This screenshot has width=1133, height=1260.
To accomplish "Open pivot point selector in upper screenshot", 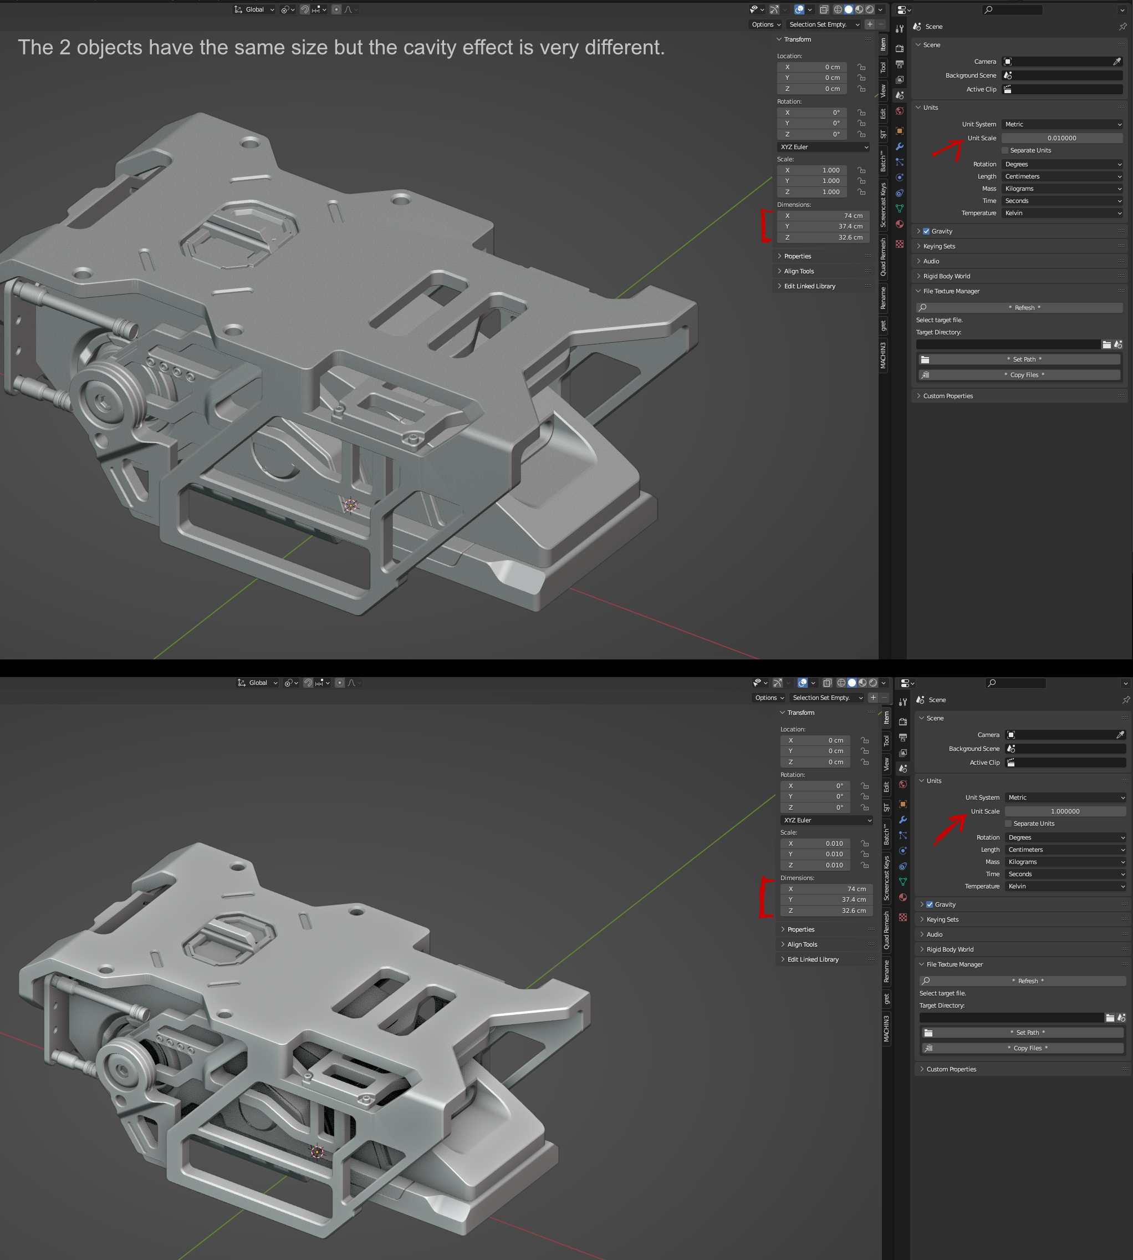I will point(287,9).
